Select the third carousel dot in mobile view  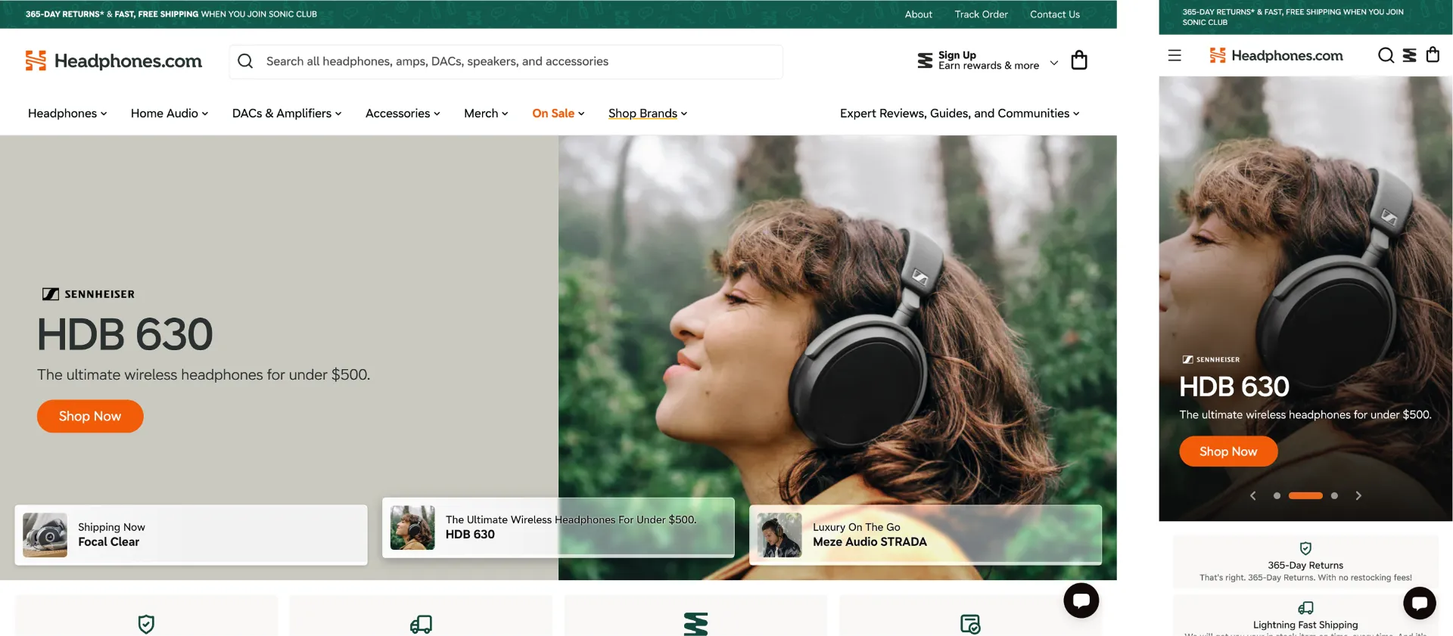click(1334, 495)
